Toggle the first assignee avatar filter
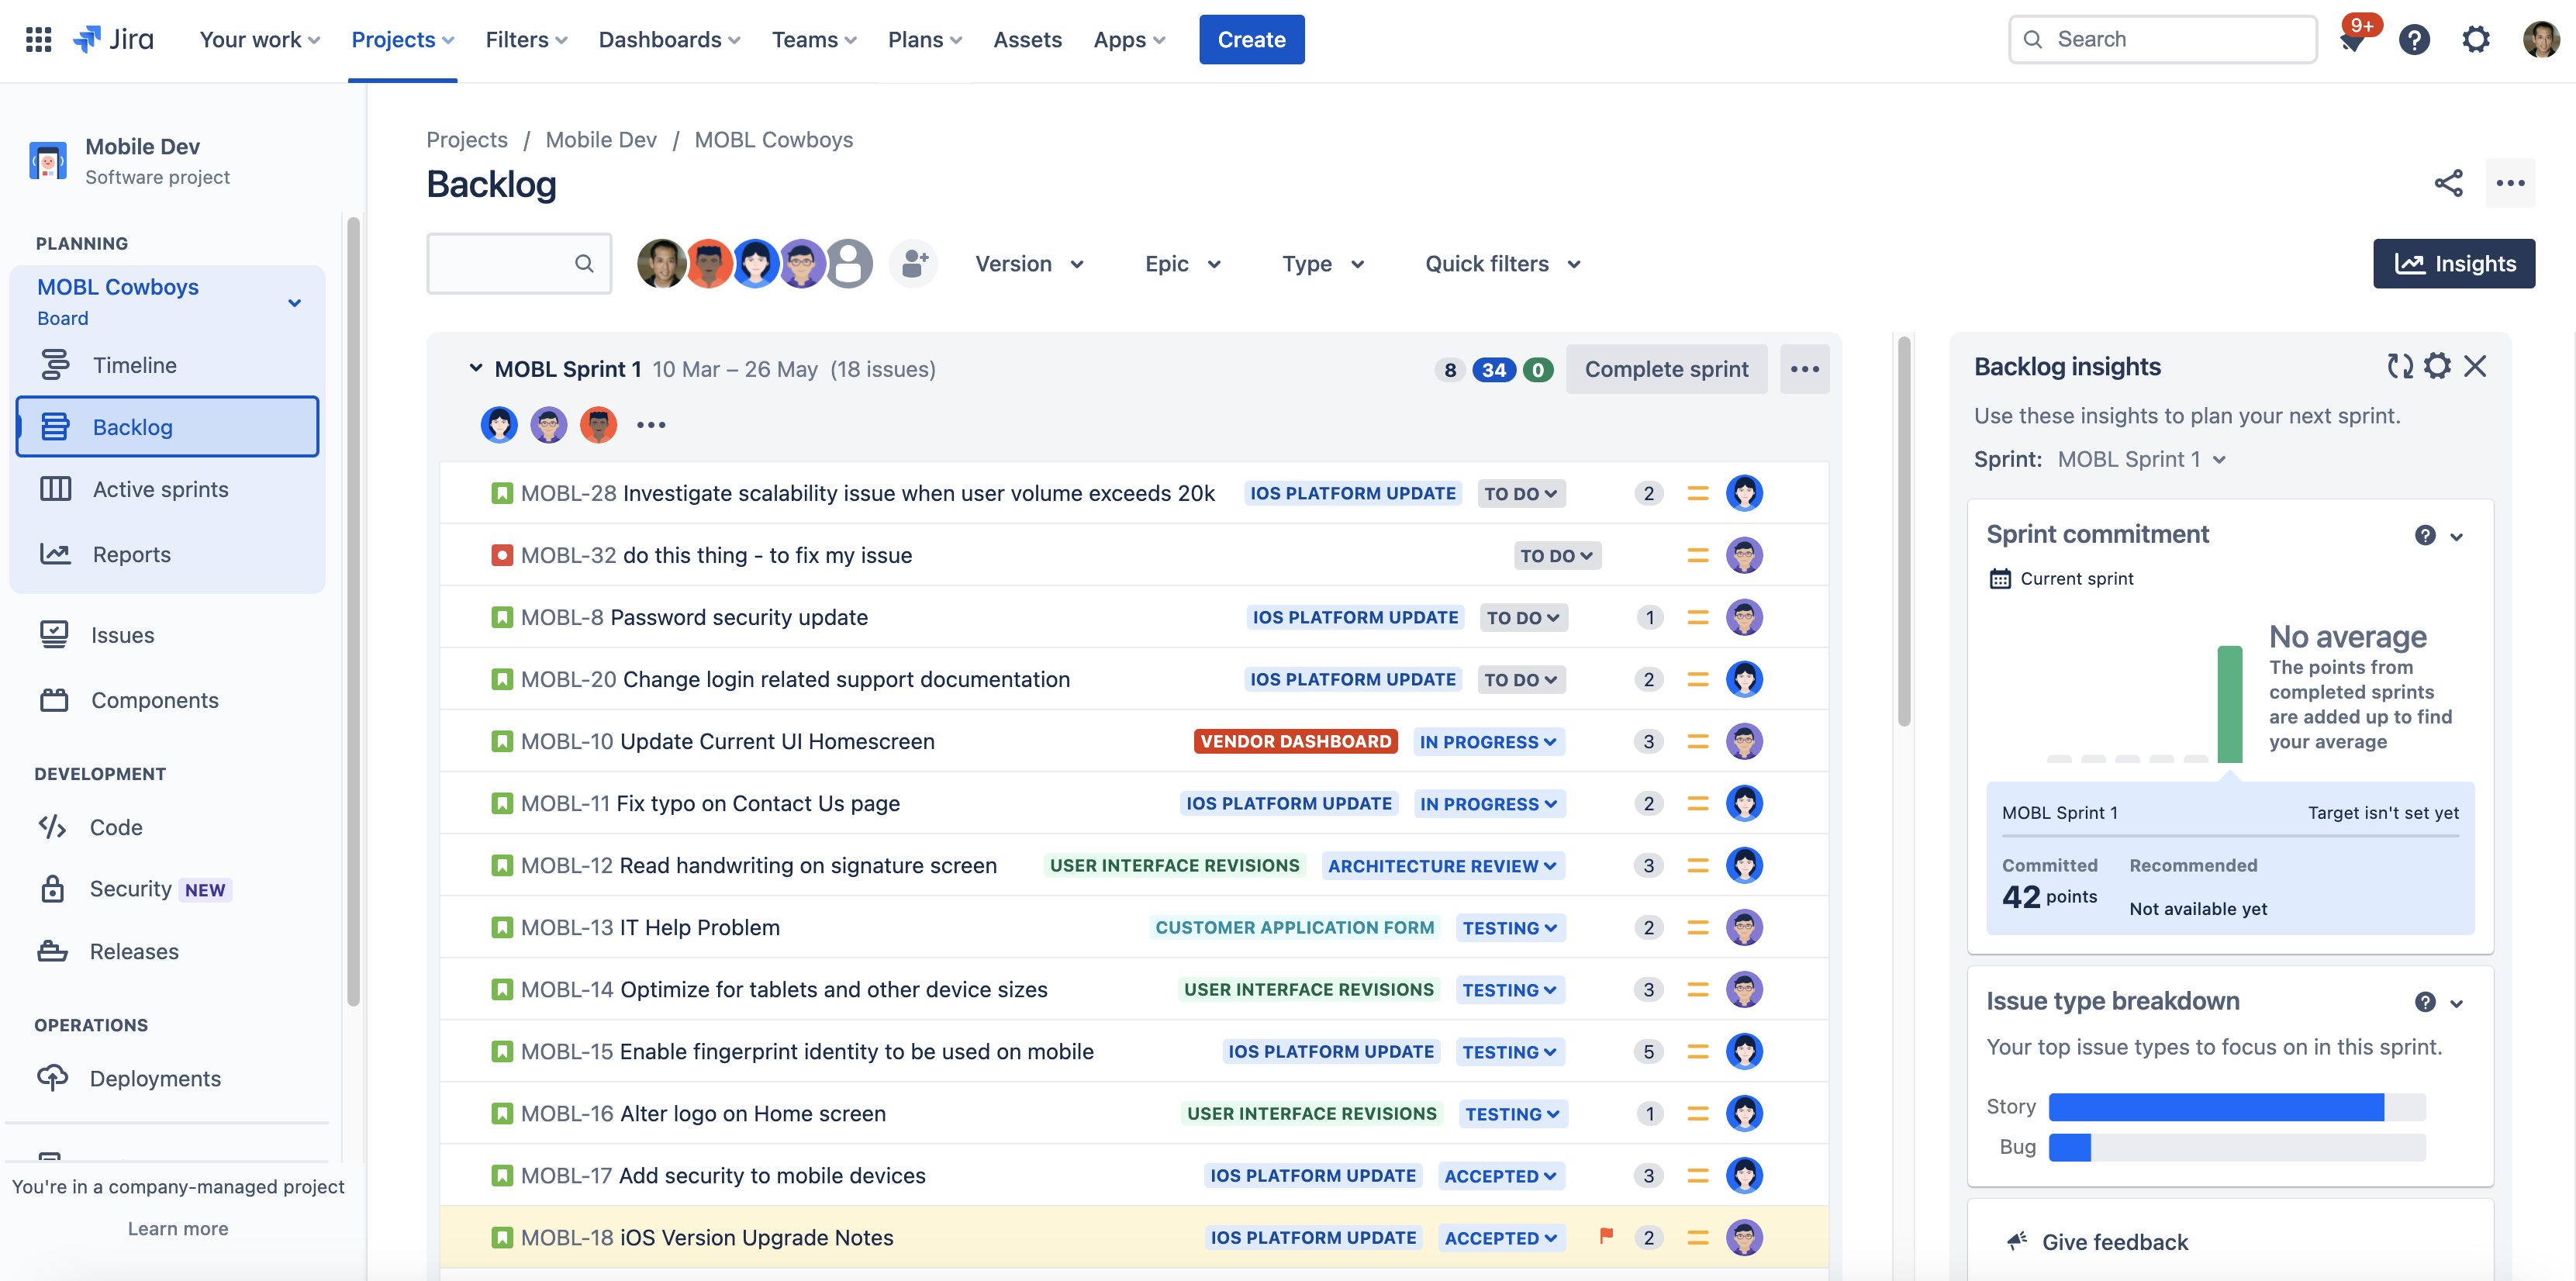 click(661, 263)
